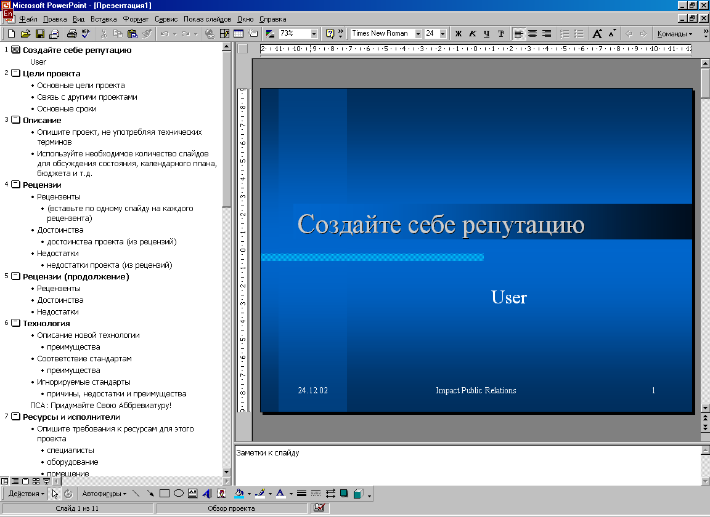Click slide title Создайте себе репутацию
The image size is (710, 517).
pyautogui.click(x=441, y=225)
